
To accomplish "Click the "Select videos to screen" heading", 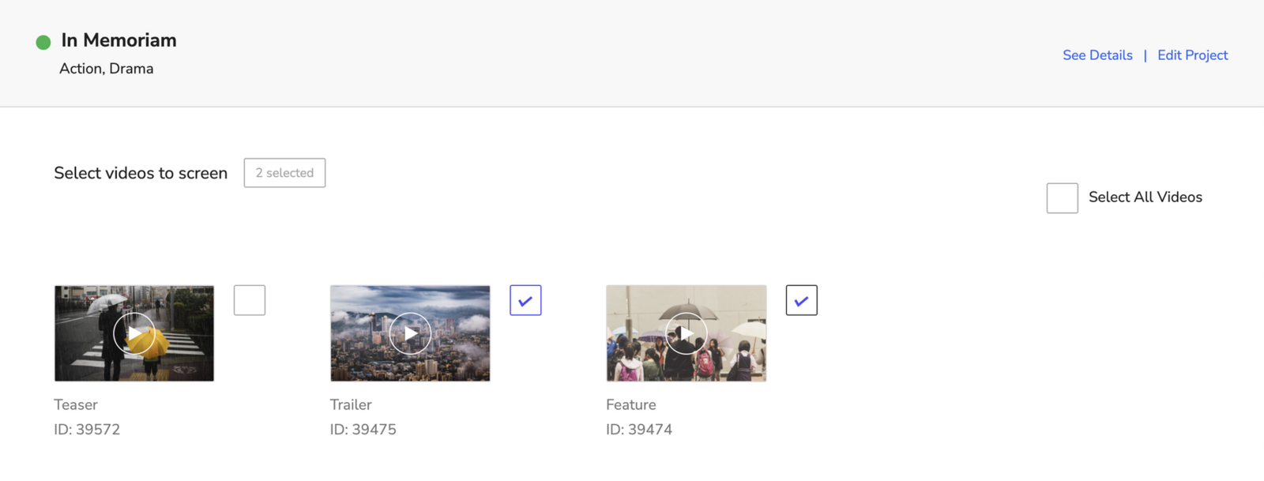I will coord(141,173).
